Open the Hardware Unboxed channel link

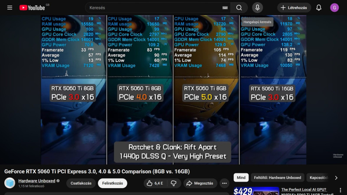(x=37, y=181)
